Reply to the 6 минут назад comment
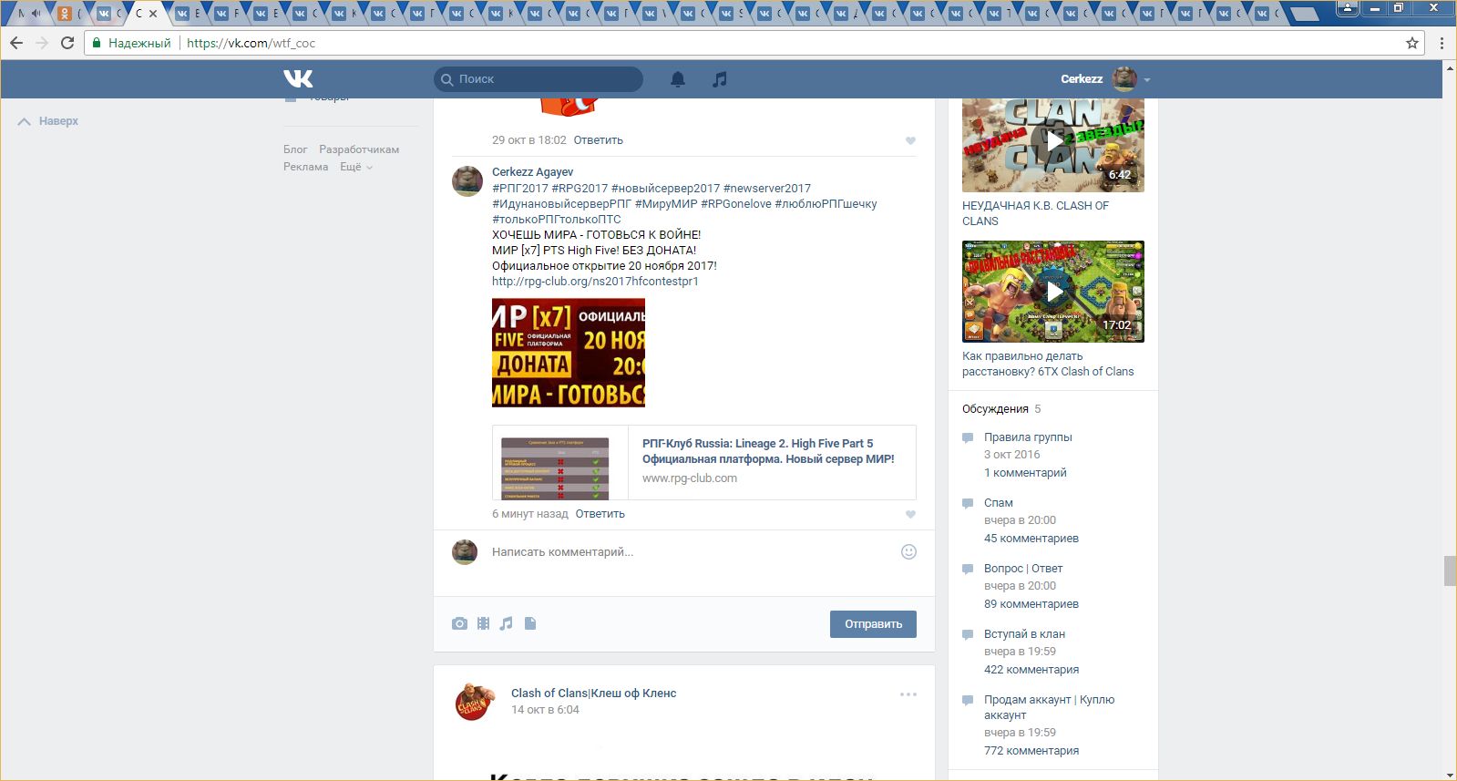Viewport: 1457px width, 781px height. (x=600, y=514)
